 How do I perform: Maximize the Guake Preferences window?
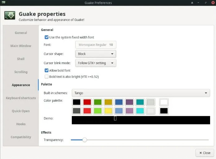205,3
